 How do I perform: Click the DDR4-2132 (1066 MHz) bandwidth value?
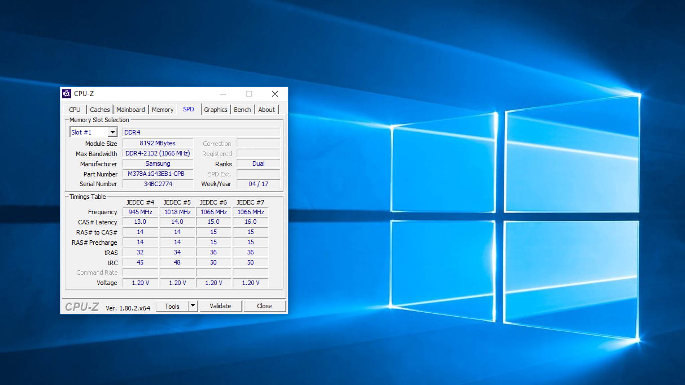[158, 153]
